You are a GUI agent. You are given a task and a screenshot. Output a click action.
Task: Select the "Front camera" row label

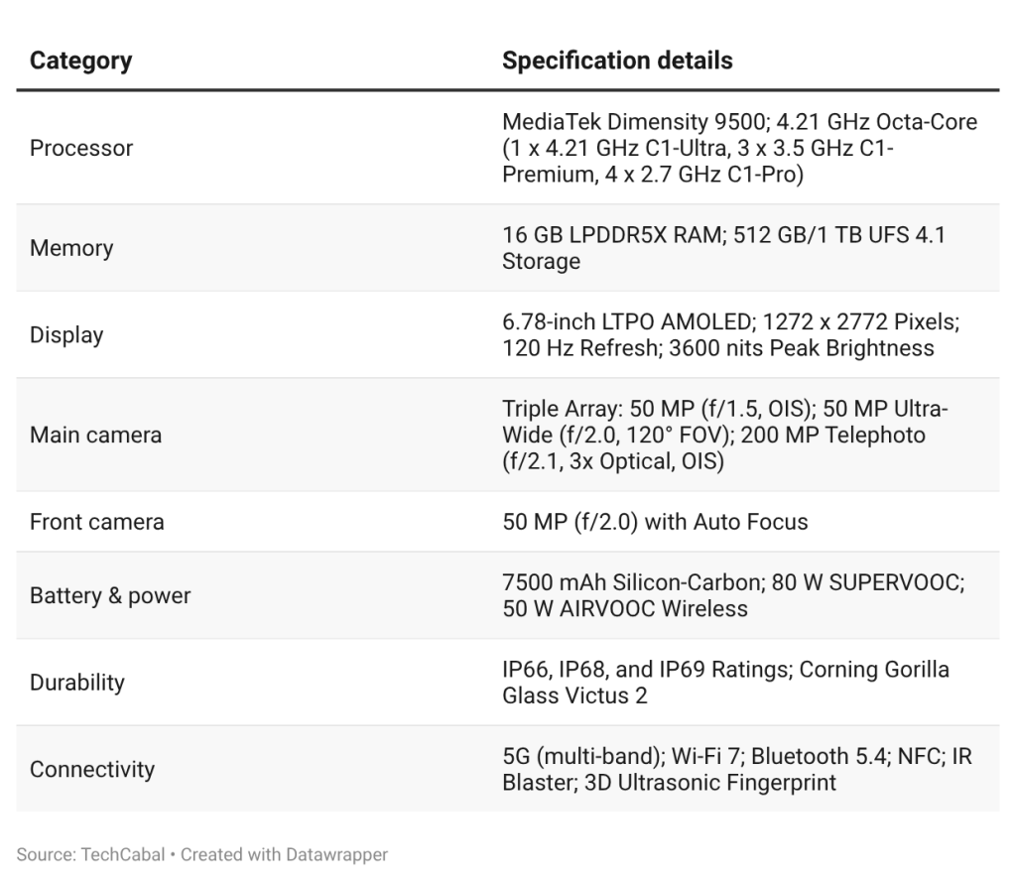pos(97,522)
